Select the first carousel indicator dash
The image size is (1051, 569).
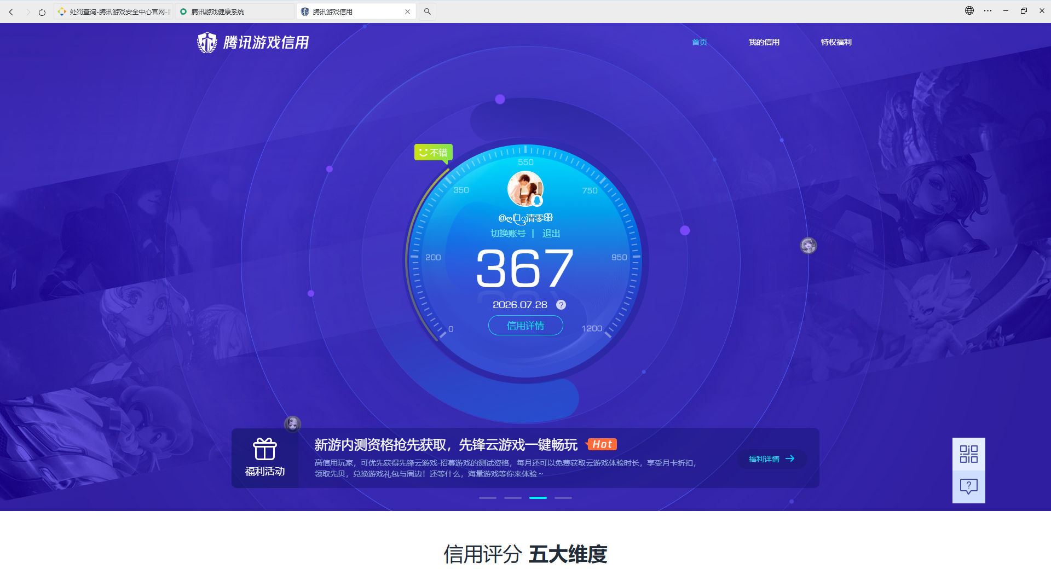[x=488, y=498]
